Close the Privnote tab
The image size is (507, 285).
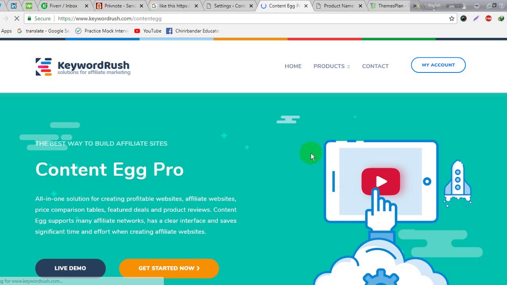coord(141,6)
